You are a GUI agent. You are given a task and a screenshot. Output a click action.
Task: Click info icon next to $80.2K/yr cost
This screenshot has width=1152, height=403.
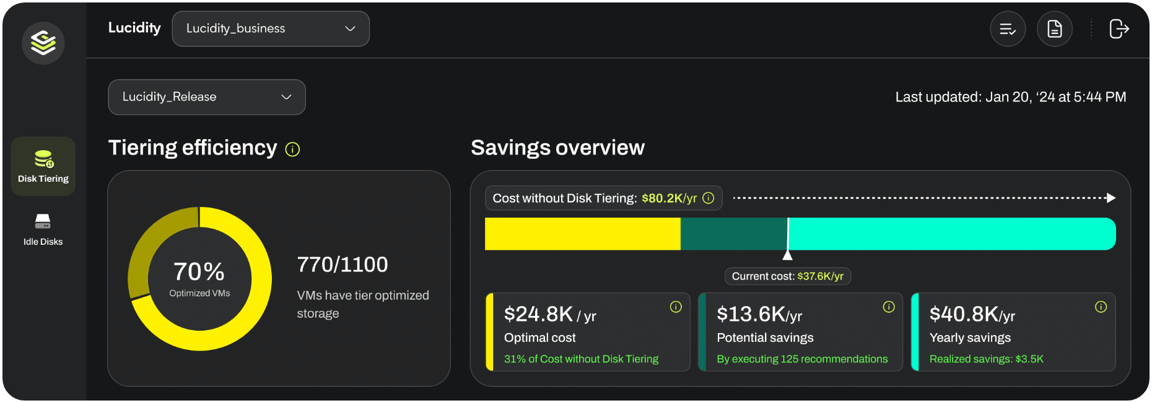[709, 198]
